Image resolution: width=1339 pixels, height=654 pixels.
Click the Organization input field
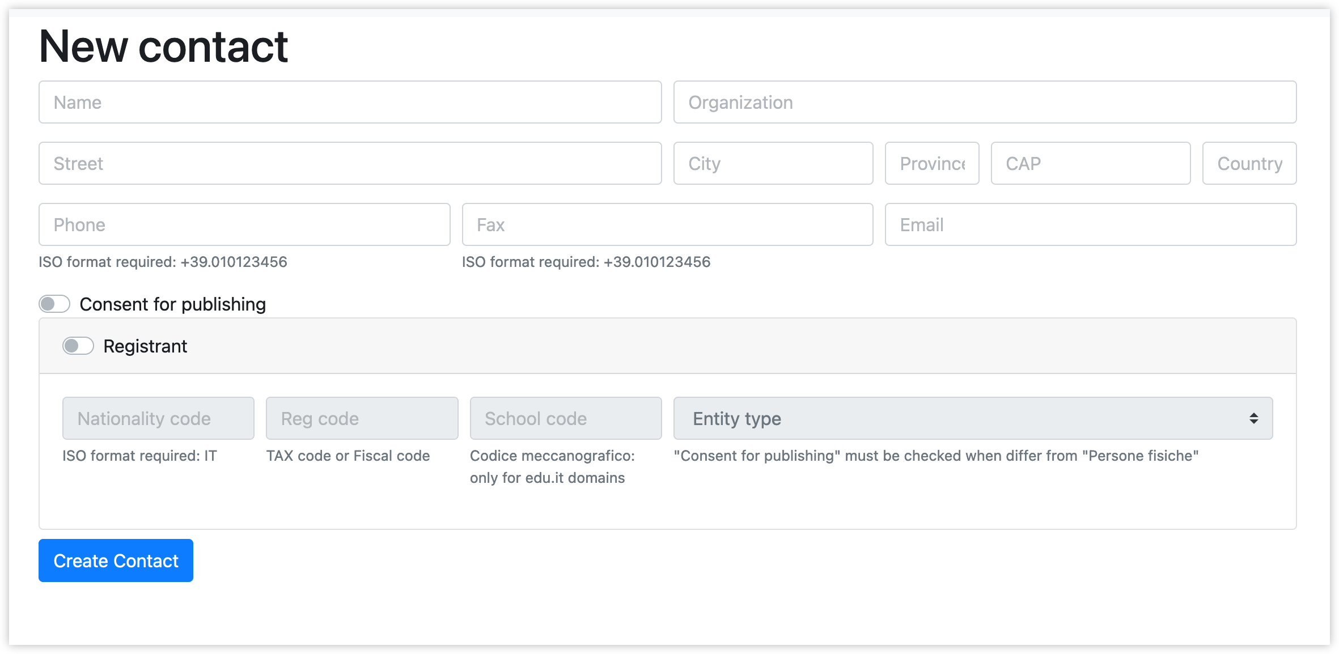(985, 103)
